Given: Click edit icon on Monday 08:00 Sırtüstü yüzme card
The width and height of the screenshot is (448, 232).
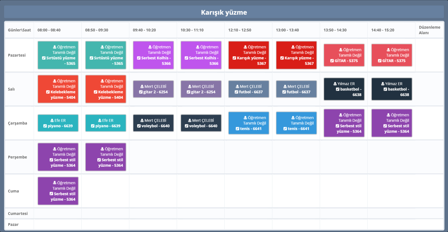Looking at the screenshot, I should pyautogui.click(x=44, y=58).
